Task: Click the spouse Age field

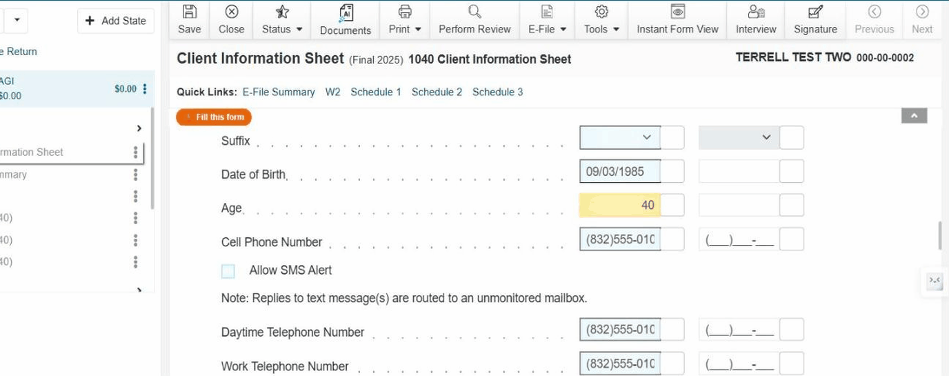Action: pyautogui.click(x=739, y=205)
